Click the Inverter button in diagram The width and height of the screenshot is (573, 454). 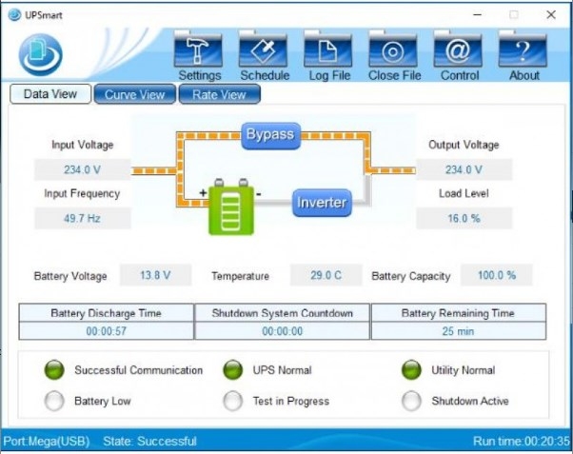coord(321,203)
